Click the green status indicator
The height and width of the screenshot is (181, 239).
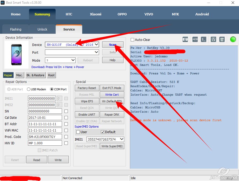pos(233,39)
